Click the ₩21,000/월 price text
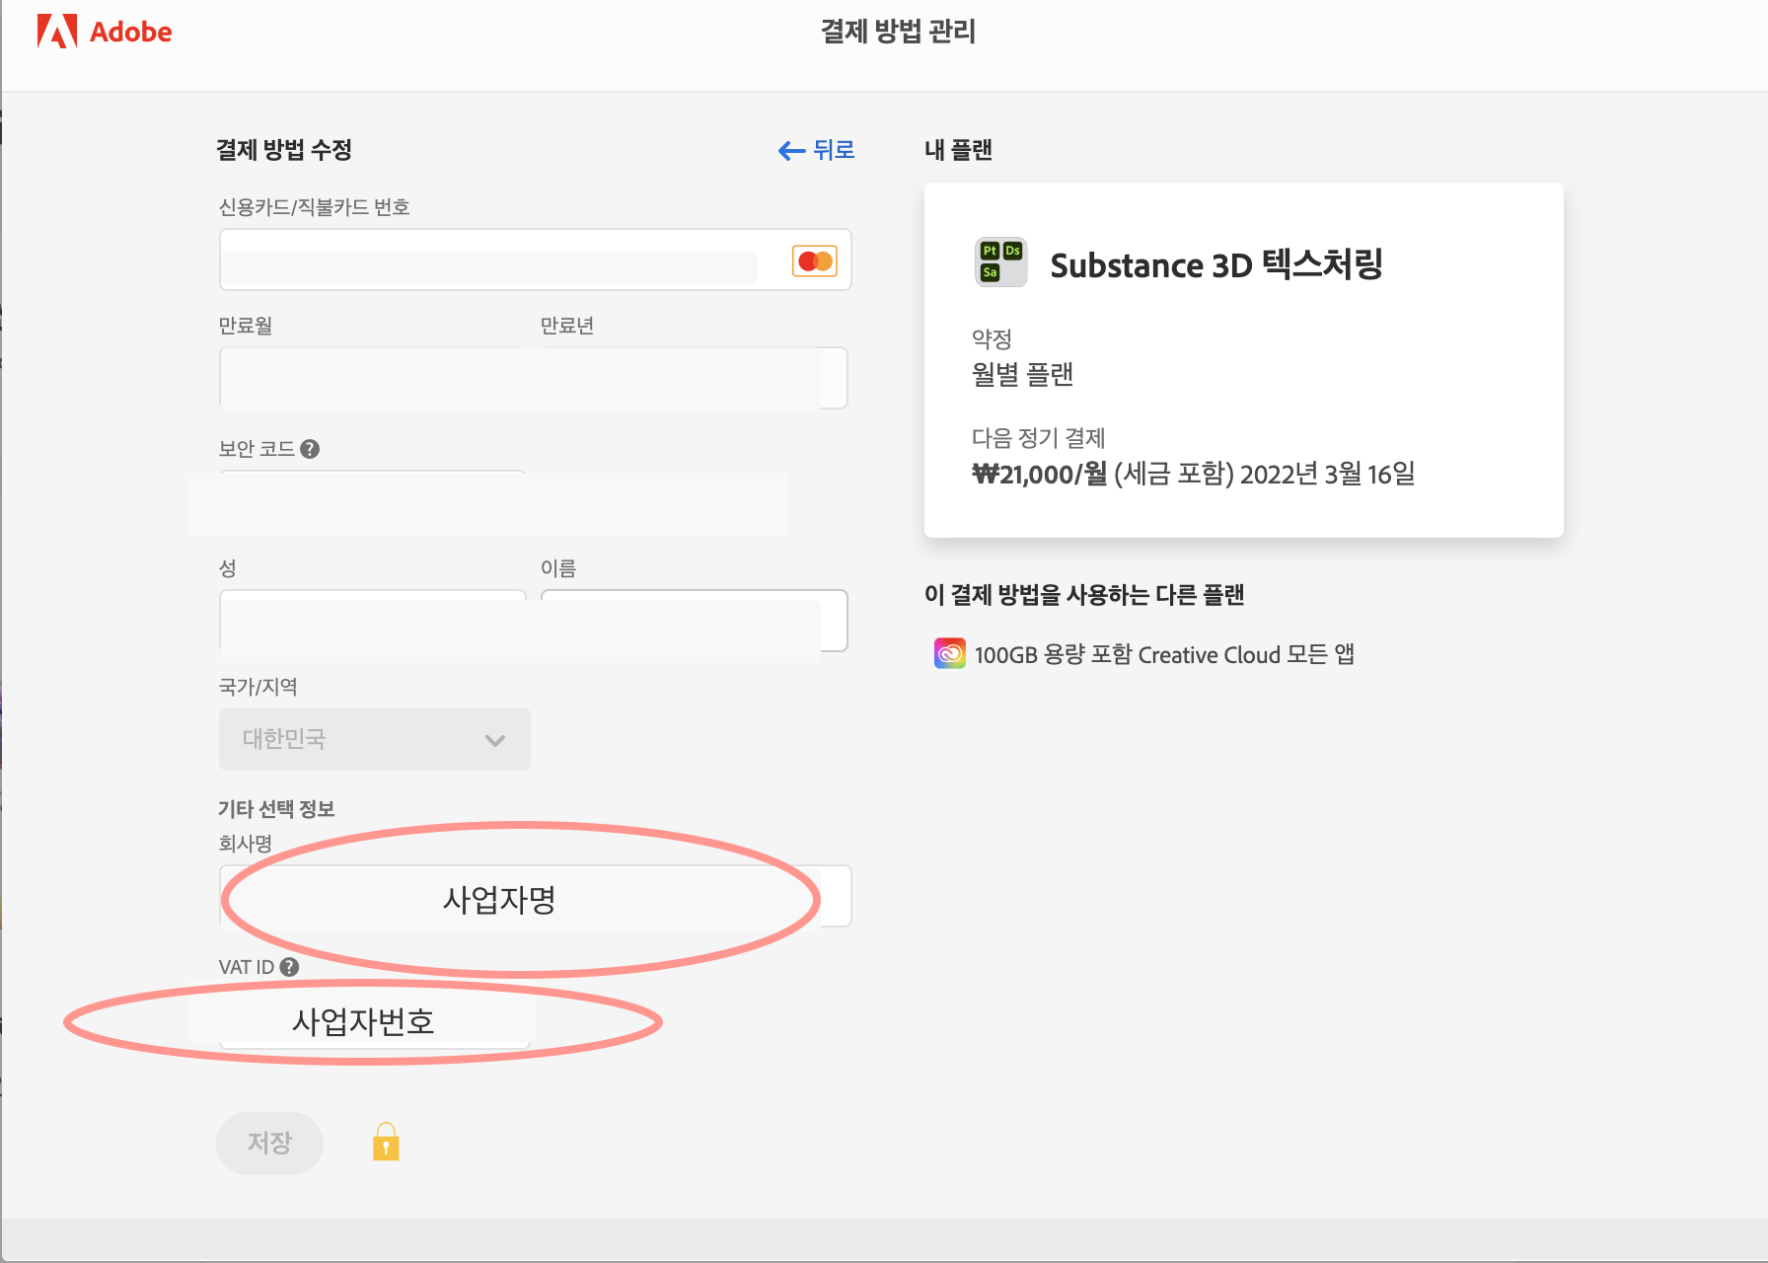This screenshot has height=1263, width=1768. [1040, 475]
